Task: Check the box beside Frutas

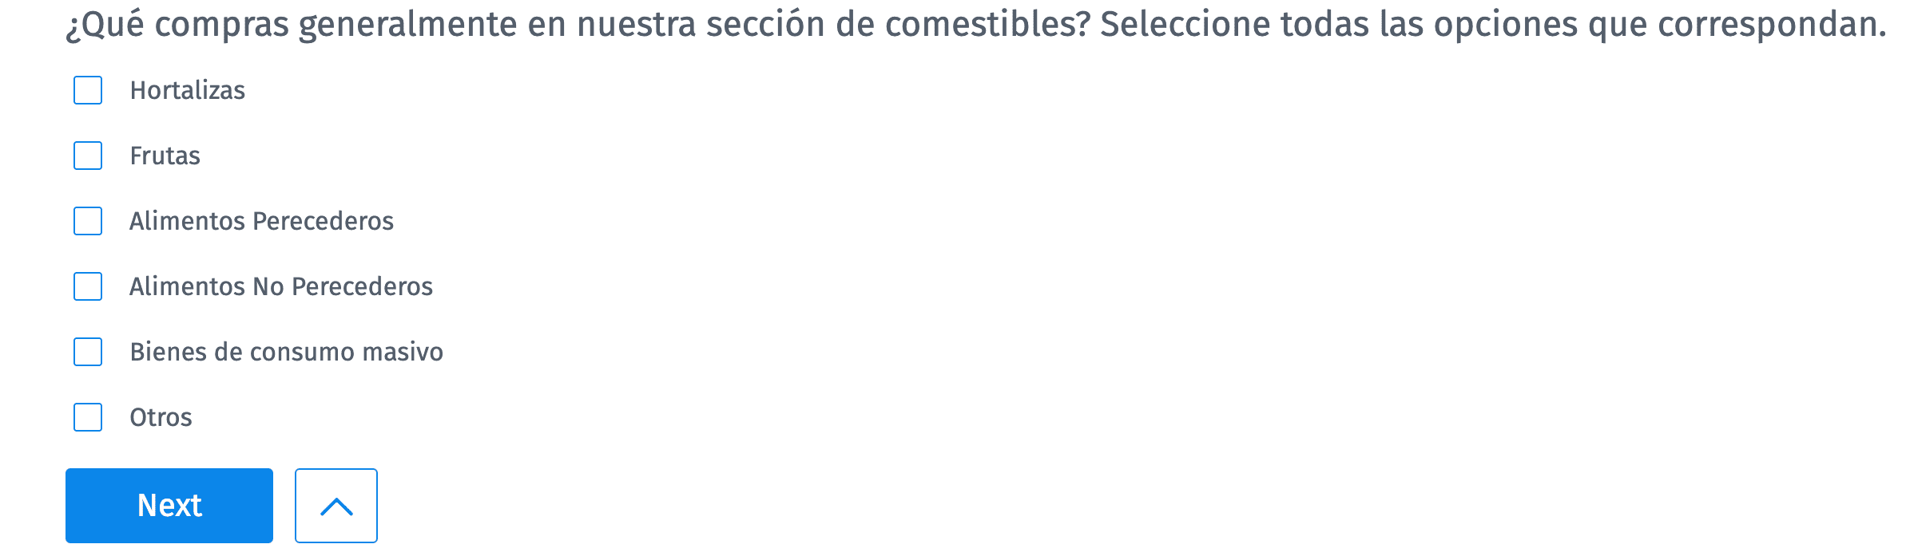Action: coord(88,156)
